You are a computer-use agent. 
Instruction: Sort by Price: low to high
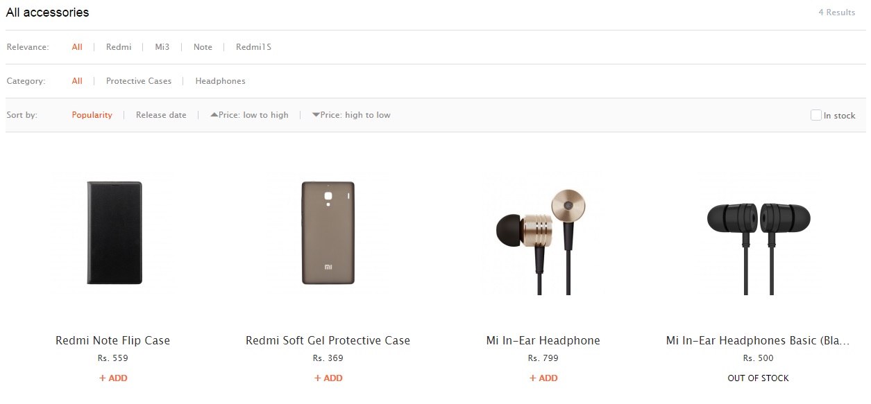click(249, 115)
